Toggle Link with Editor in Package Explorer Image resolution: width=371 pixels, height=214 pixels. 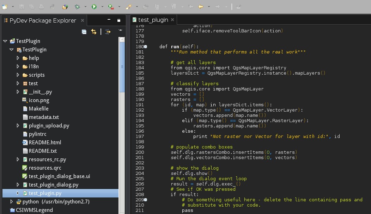(x=94, y=32)
